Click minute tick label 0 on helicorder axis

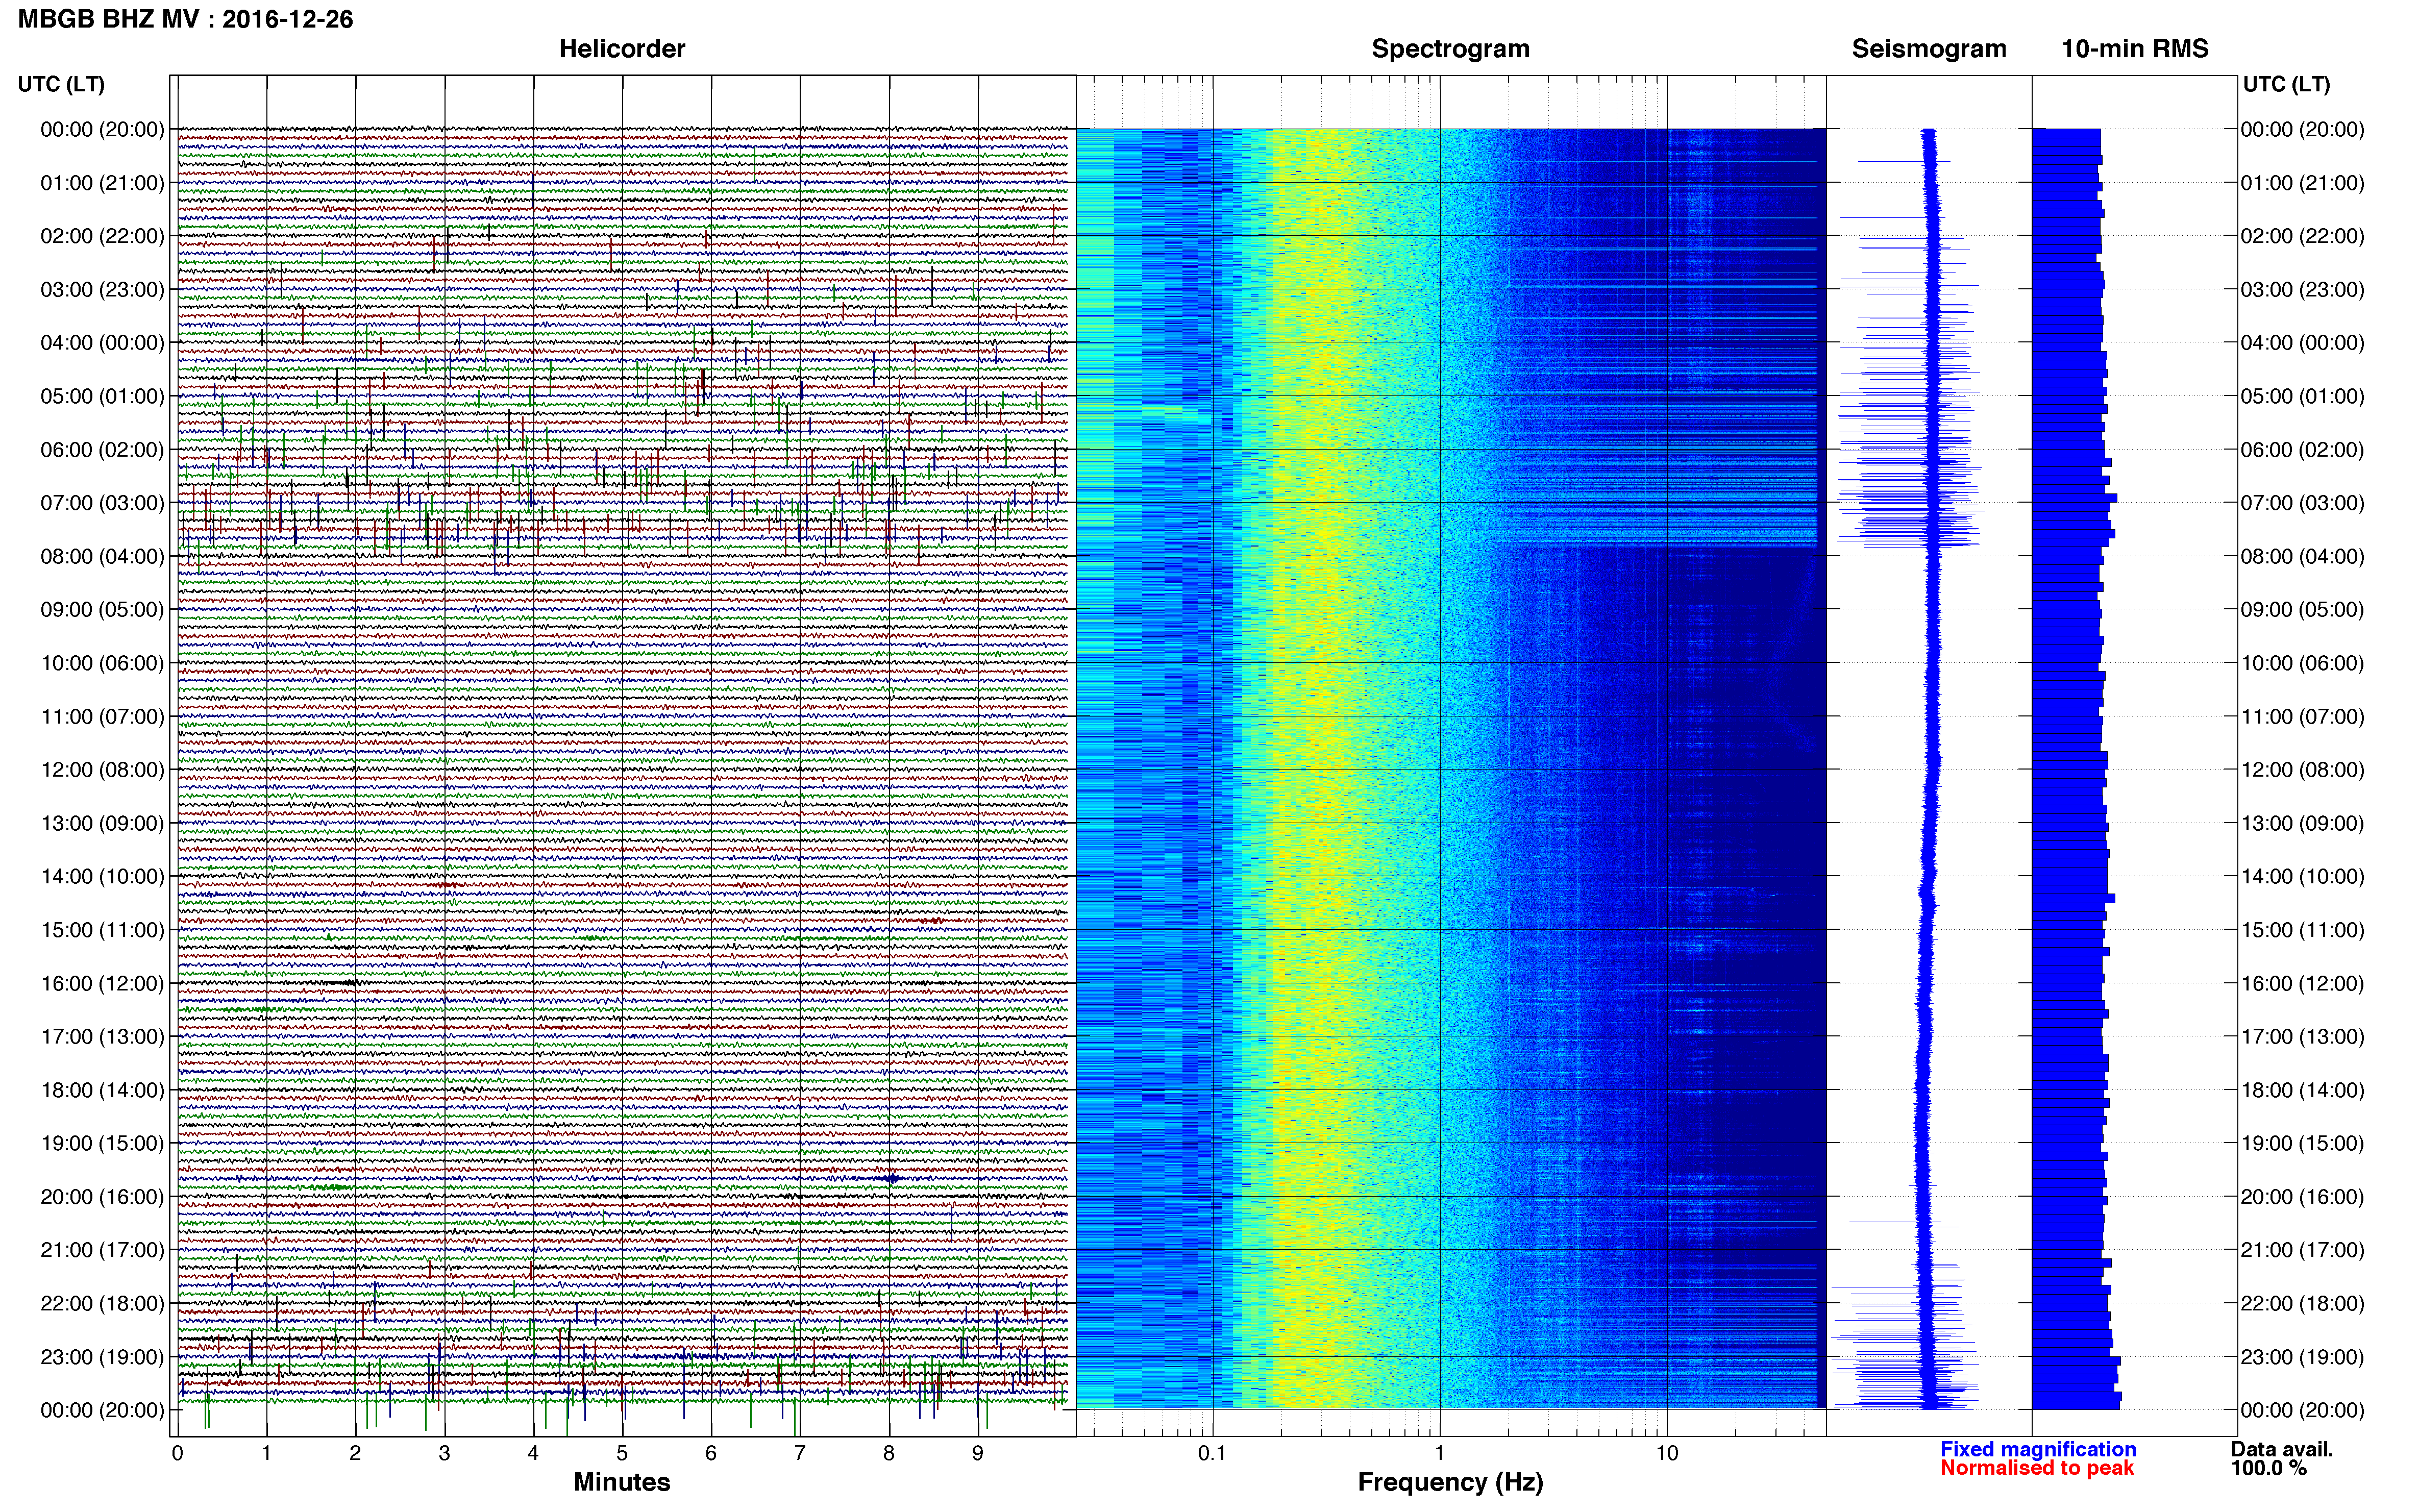tap(177, 1454)
